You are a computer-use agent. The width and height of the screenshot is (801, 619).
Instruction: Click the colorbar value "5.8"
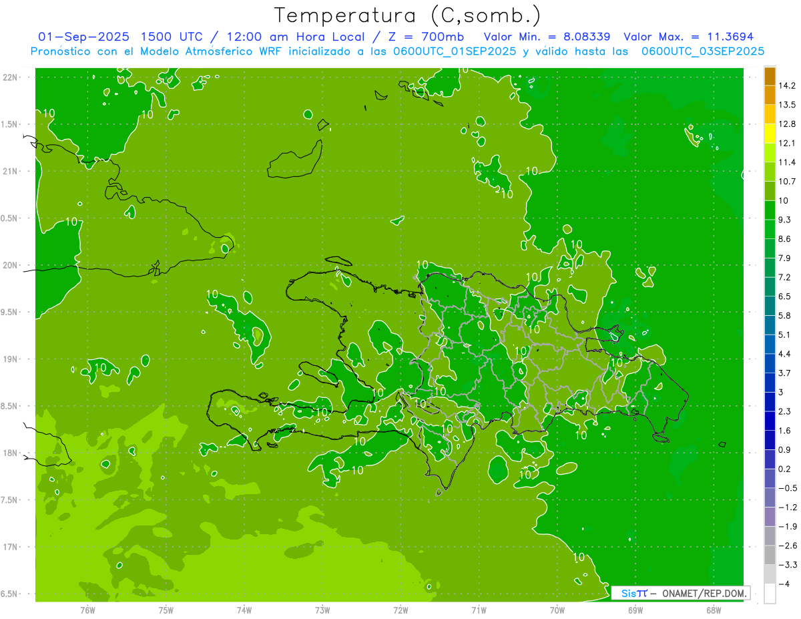click(785, 315)
